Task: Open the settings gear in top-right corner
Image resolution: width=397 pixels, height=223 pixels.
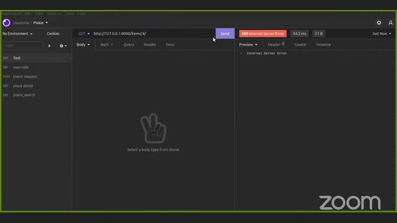Action: point(379,23)
